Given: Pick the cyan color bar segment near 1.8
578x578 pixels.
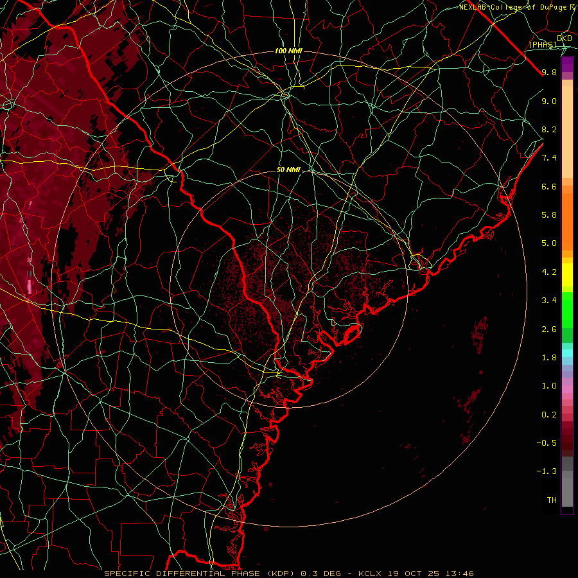Looking at the screenshot, I should coord(567,353).
